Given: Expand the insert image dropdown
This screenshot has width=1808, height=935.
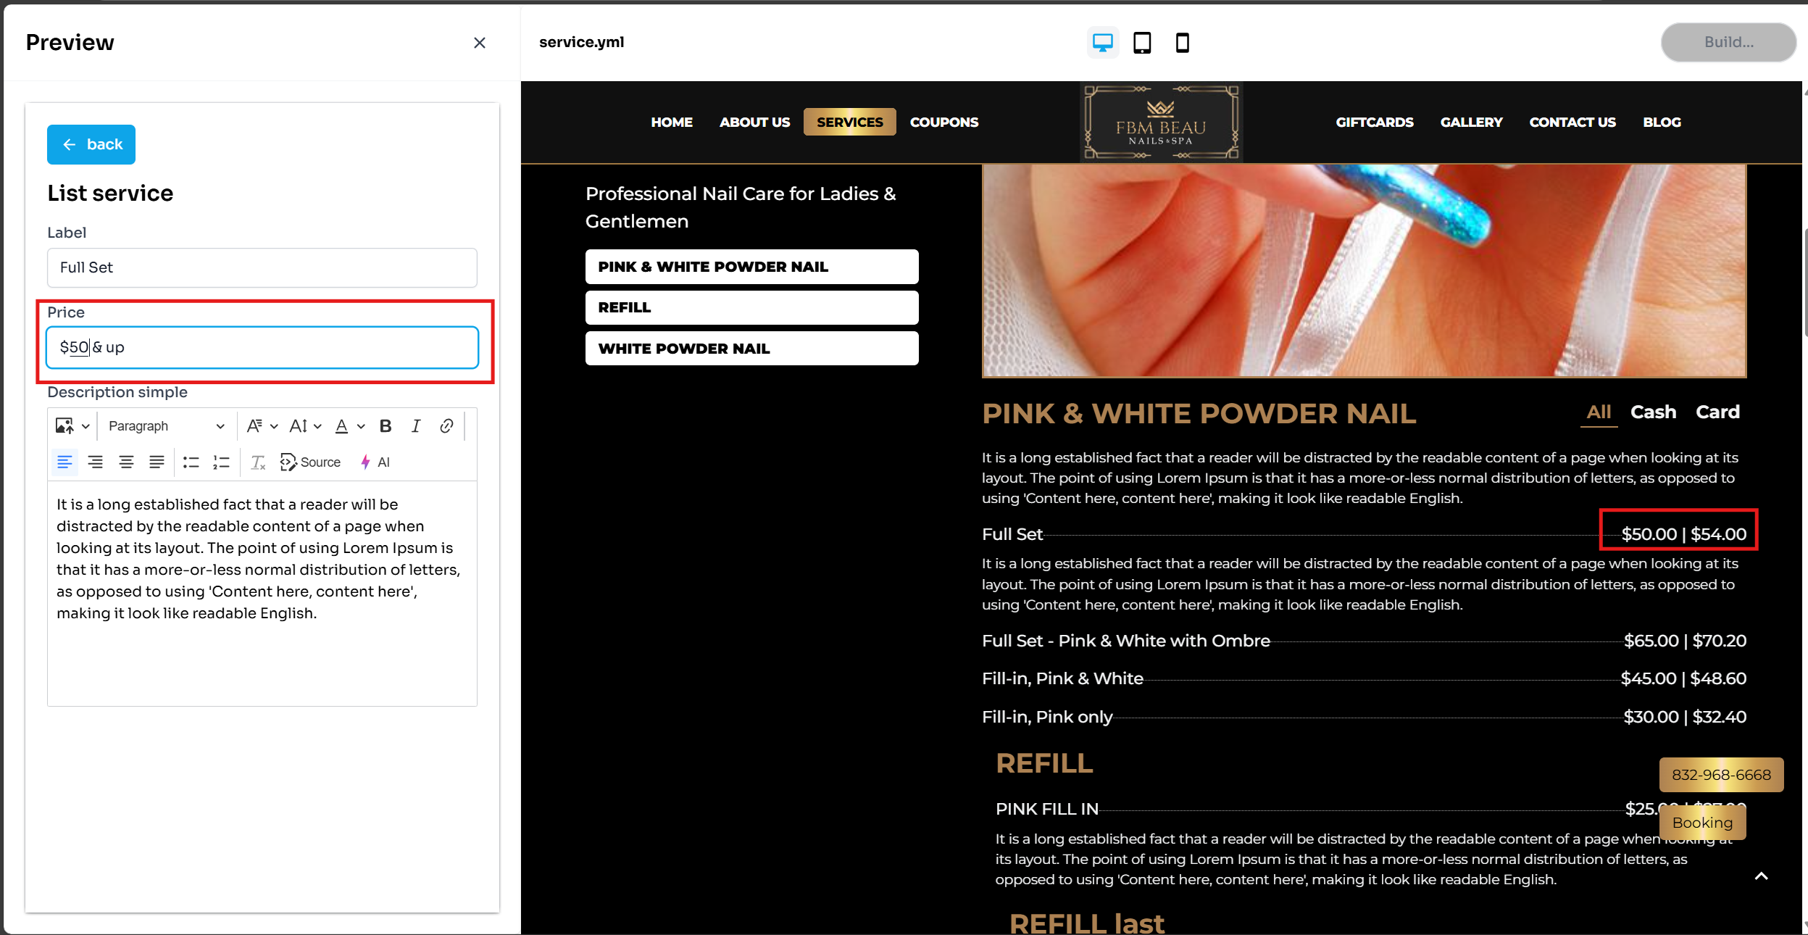Looking at the screenshot, I should (x=85, y=426).
